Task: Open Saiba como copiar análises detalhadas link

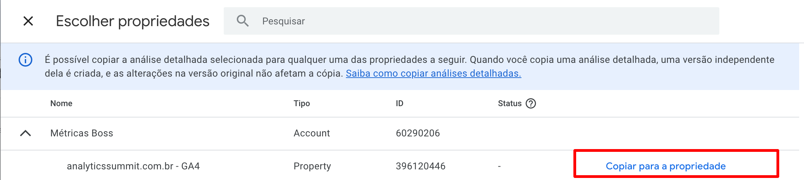Action: [433, 74]
